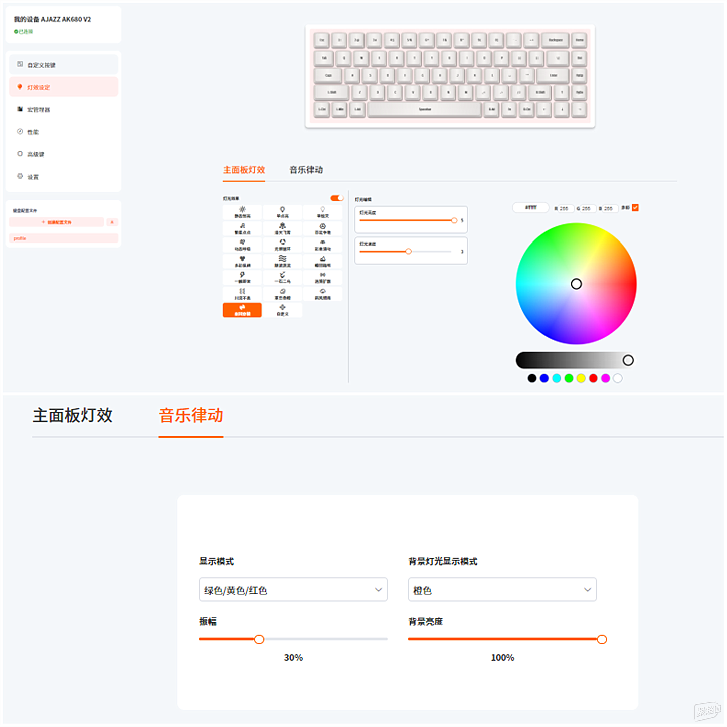Select the orange highlighted lighting effect
The width and height of the screenshot is (727, 727).
[x=242, y=310]
